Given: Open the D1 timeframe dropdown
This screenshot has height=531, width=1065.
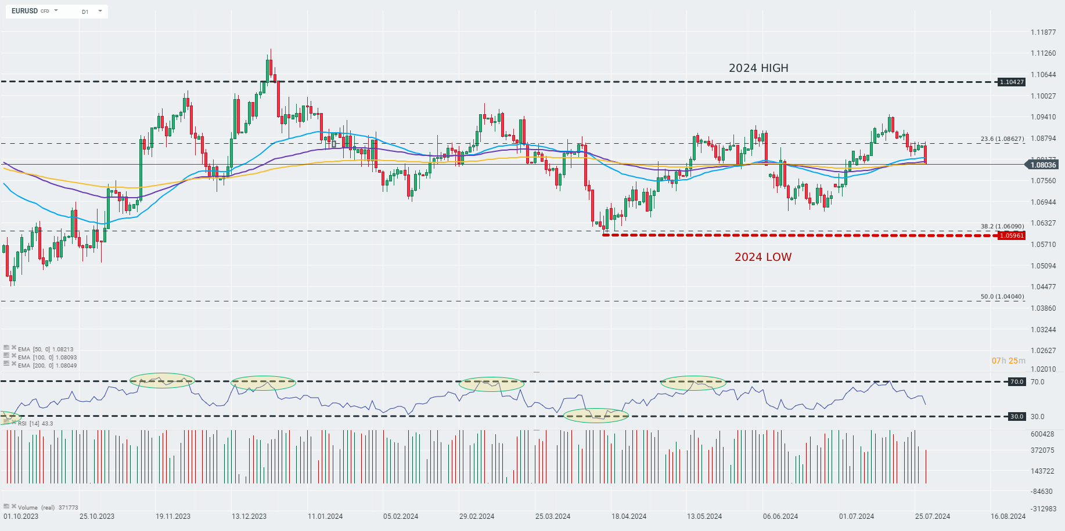Looking at the screenshot, I should tap(99, 11).
